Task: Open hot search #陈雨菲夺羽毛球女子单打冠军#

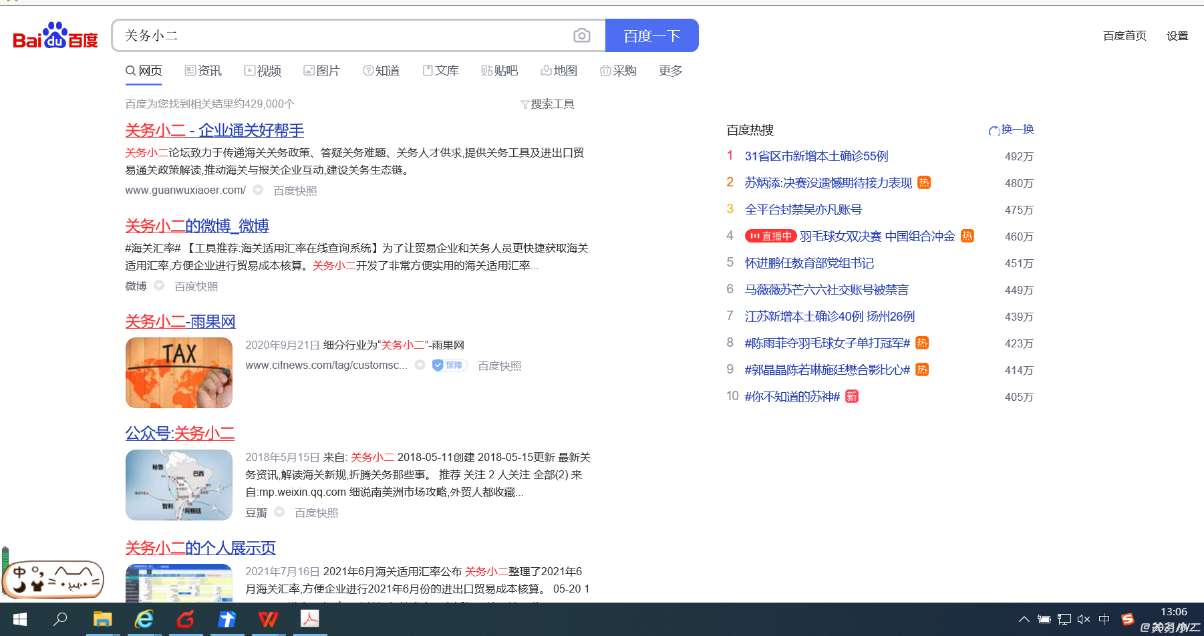Action: 827,343
